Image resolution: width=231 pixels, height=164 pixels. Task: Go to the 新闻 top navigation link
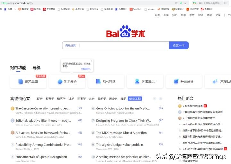point(166,15)
